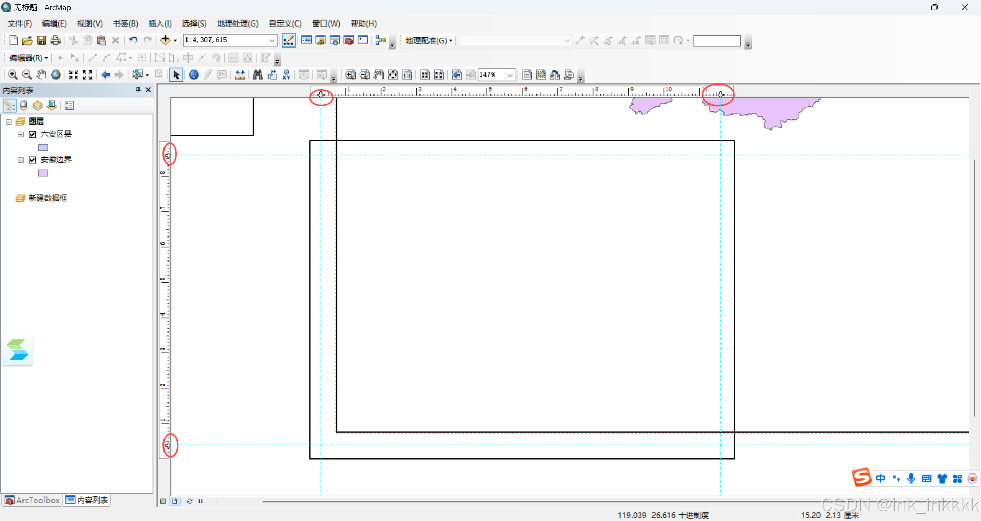
Task: Open Data Driven Pages setup icon
Action: point(569,75)
